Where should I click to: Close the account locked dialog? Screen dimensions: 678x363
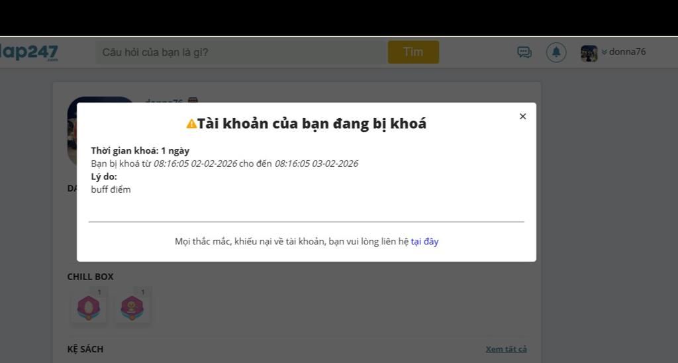(523, 117)
